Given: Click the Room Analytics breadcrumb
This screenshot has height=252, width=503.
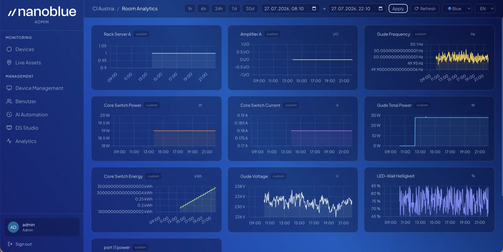Looking at the screenshot, I should click(140, 8).
